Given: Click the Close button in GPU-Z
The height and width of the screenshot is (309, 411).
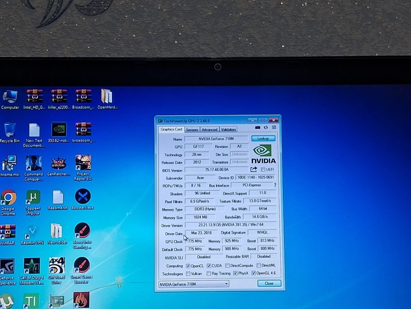Looking at the screenshot, I should tap(269, 283).
